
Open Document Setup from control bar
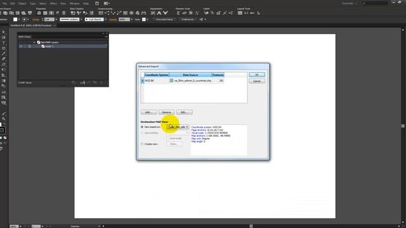[164, 20]
